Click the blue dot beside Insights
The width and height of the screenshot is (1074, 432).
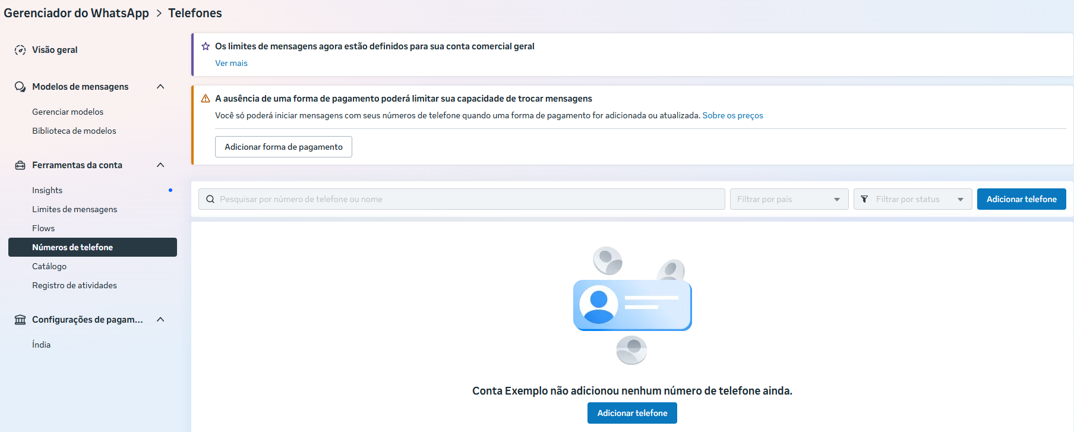[170, 190]
